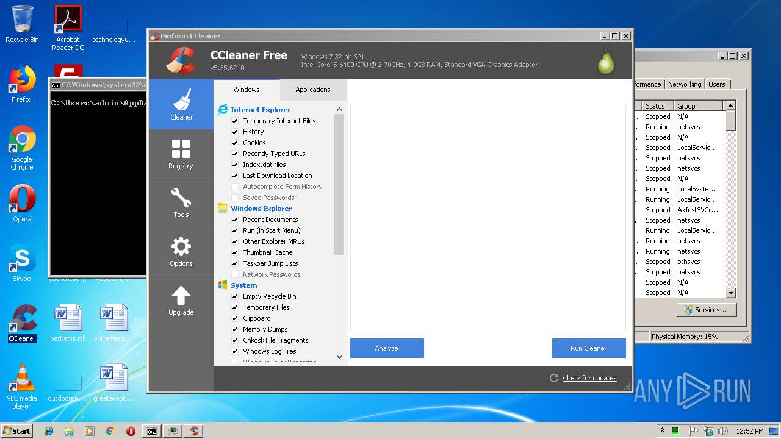Switch to the Applications tab
Viewport: 781px width, 439px height.
coord(313,90)
